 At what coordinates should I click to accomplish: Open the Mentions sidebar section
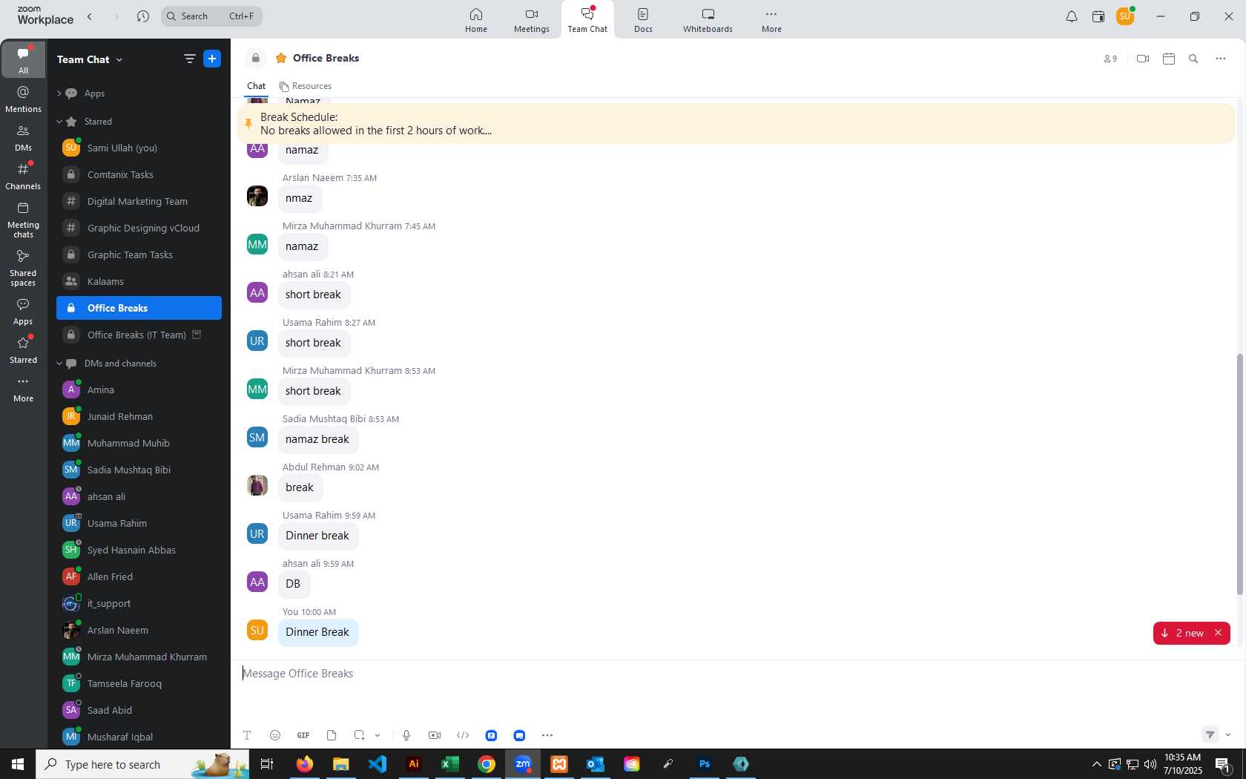point(23,99)
